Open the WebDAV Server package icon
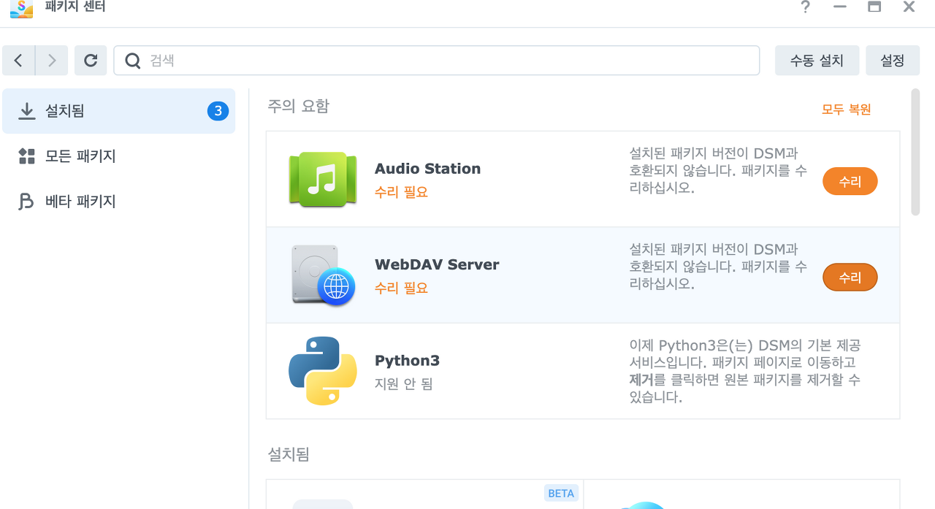935x509 pixels. click(322, 275)
